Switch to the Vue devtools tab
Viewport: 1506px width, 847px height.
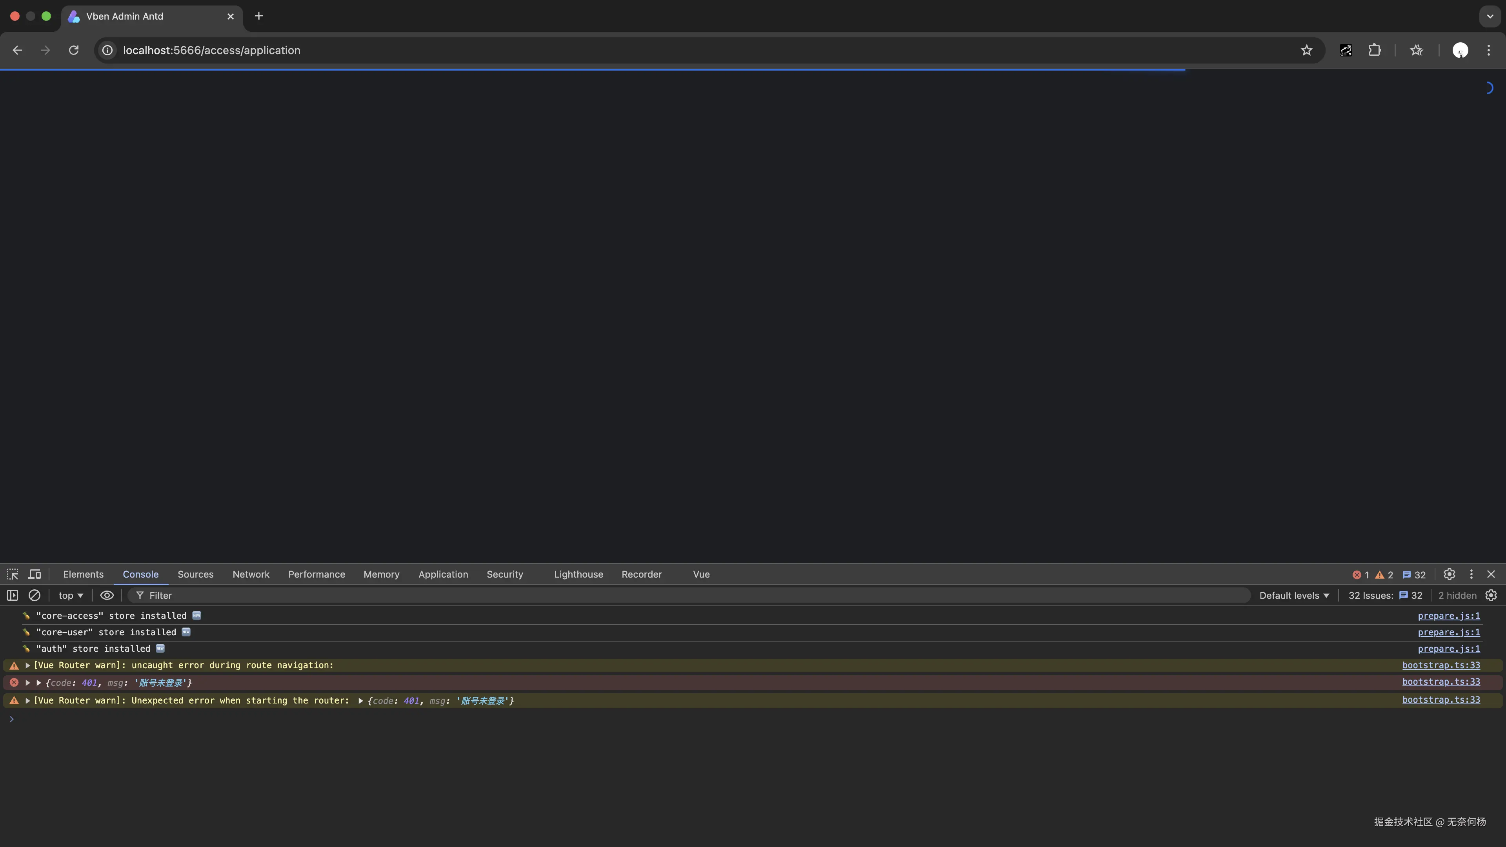tap(701, 574)
